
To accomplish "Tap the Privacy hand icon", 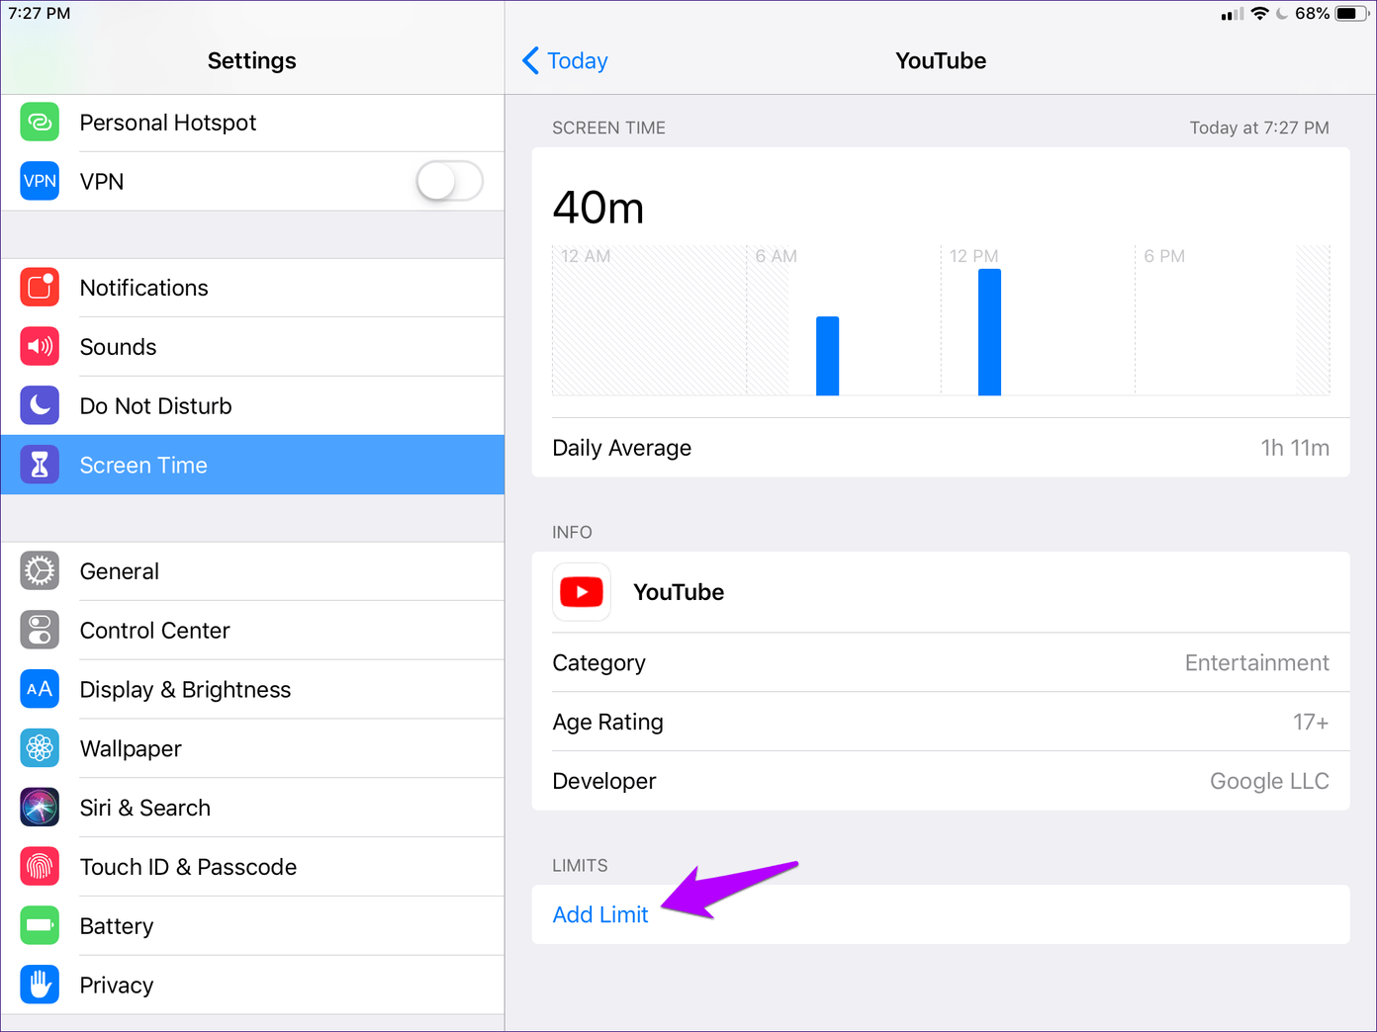I will pos(40,986).
